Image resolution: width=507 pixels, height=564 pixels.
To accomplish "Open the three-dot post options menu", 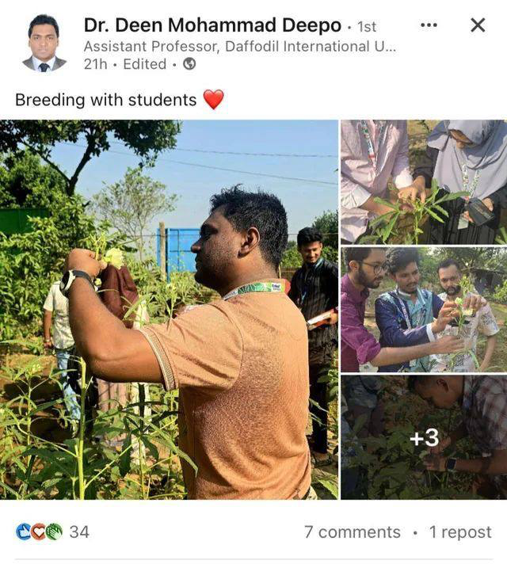I will click(x=429, y=25).
